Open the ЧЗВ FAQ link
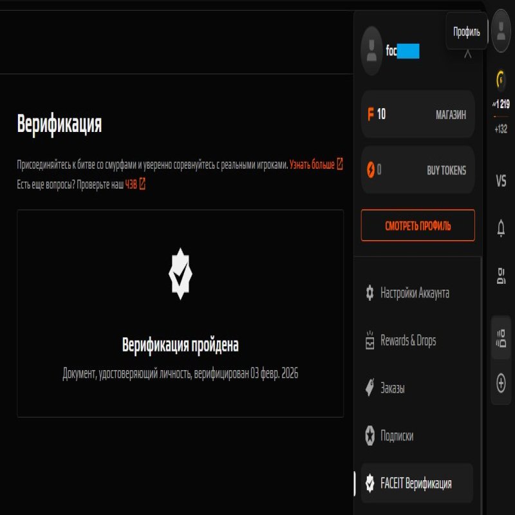The width and height of the screenshot is (515, 515). [x=135, y=184]
